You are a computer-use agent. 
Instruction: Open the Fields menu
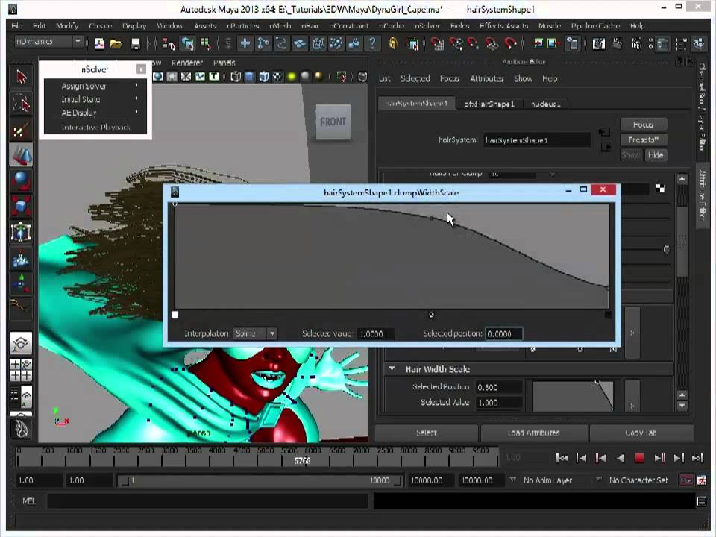point(460,26)
